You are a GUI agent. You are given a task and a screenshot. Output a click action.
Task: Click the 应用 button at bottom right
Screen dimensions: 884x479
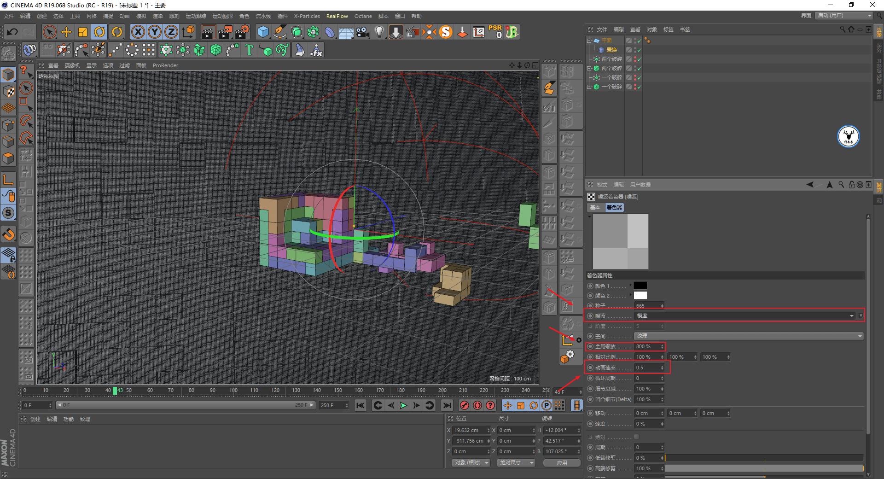click(x=561, y=462)
